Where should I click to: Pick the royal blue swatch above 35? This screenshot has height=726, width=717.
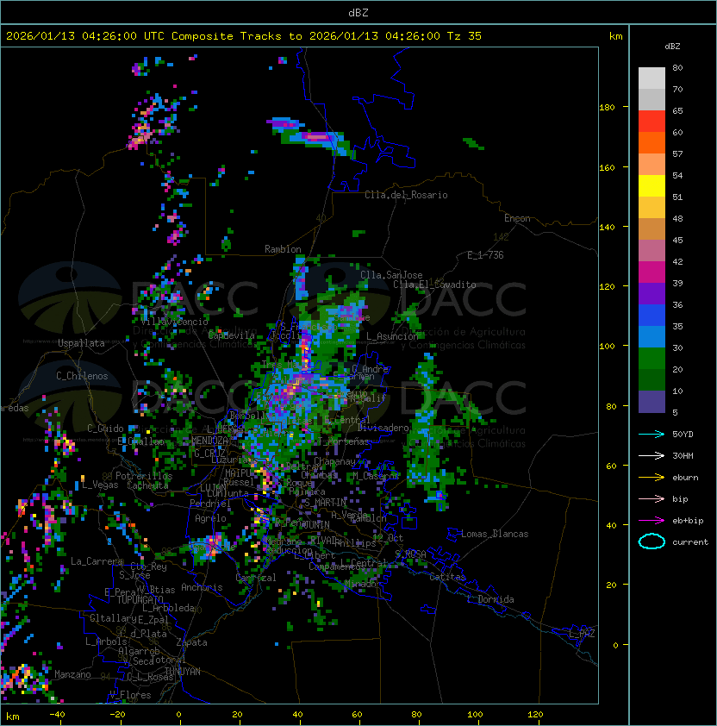point(652,315)
